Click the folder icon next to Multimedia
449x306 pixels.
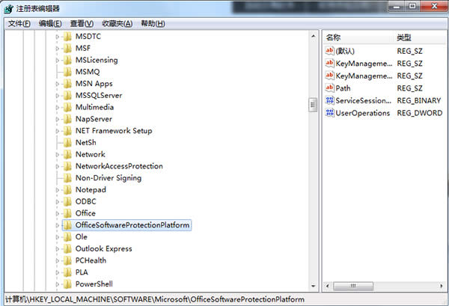pos(67,107)
